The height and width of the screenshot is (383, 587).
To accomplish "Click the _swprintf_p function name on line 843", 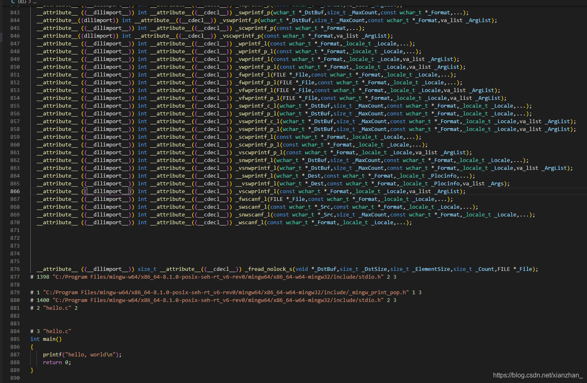I will 253,13.
